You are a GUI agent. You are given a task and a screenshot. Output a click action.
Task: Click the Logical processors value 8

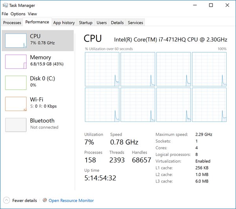[196, 154]
